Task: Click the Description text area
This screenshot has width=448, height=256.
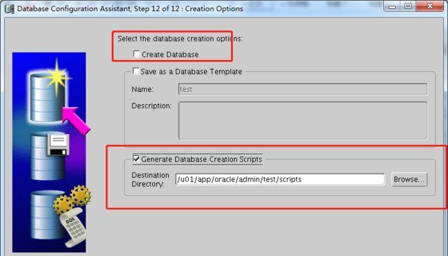Action: click(x=303, y=121)
